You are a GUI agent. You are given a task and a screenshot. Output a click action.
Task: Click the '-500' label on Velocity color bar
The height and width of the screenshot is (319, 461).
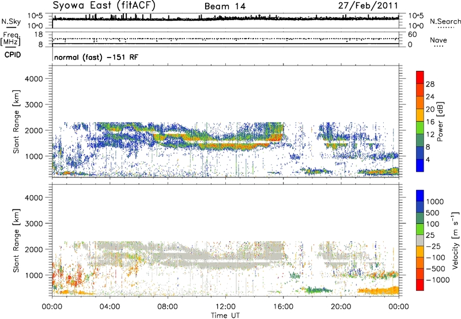point(436,269)
